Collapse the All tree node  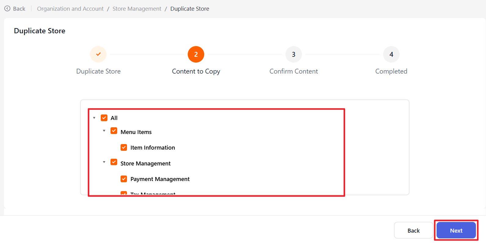(x=94, y=118)
